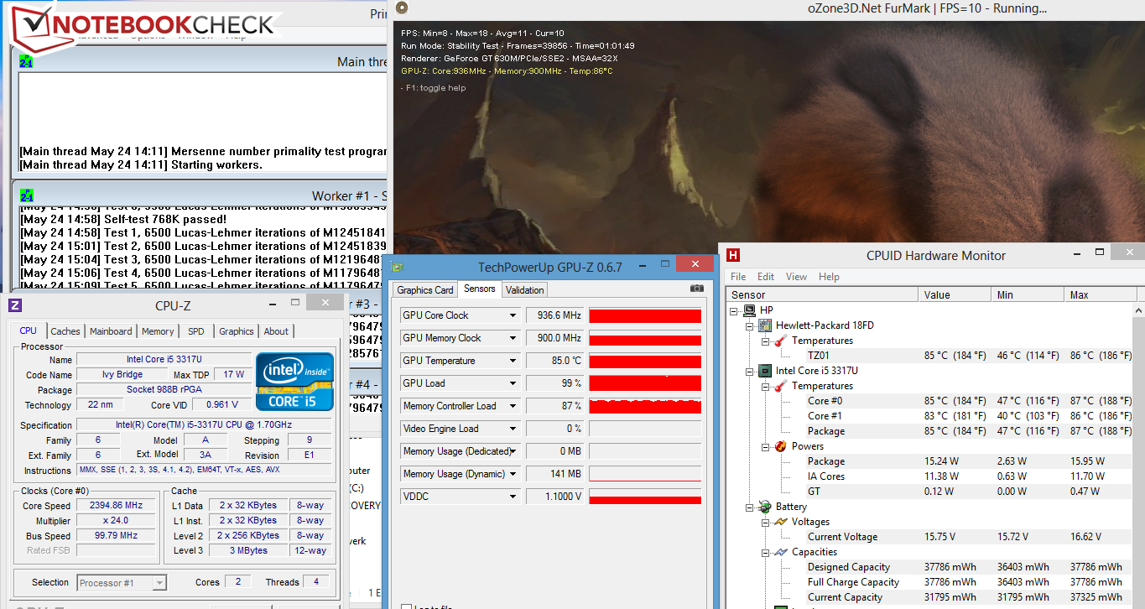Viewport: 1145px width, 609px height.
Task: Select the IA Cores power row
Action: point(970,476)
